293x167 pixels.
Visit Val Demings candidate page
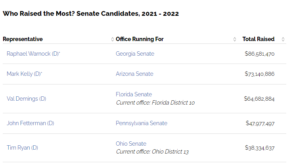26,99
